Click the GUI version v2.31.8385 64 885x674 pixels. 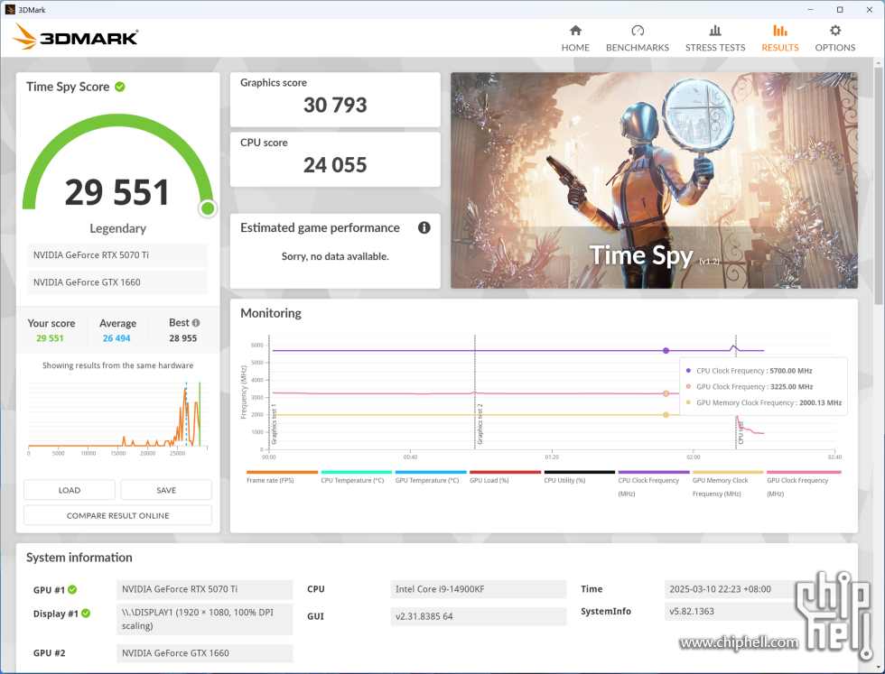tap(478, 616)
